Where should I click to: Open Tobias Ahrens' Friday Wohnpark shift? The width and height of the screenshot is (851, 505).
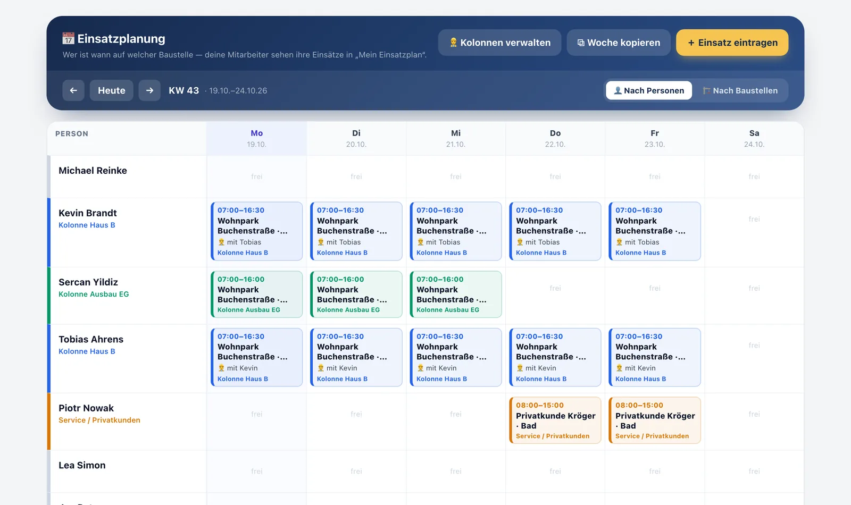point(655,357)
